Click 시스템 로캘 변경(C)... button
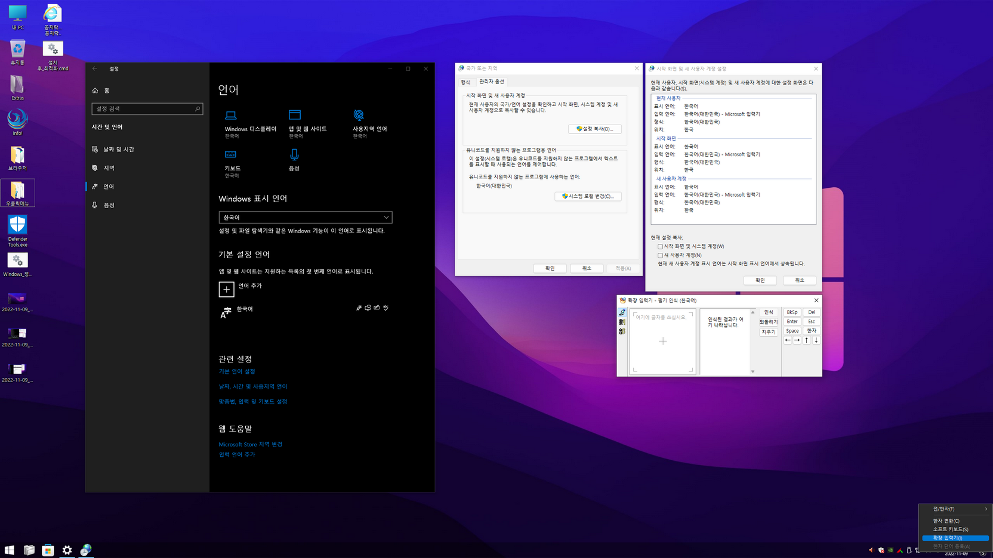Image resolution: width=993 pixels, height=558 pixels. point(588,196)
